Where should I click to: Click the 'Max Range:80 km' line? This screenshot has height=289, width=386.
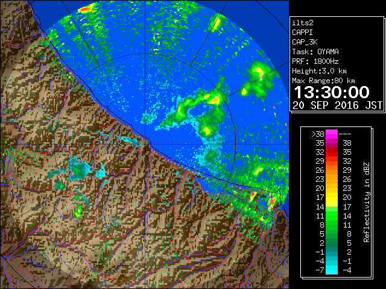(323, 81)
